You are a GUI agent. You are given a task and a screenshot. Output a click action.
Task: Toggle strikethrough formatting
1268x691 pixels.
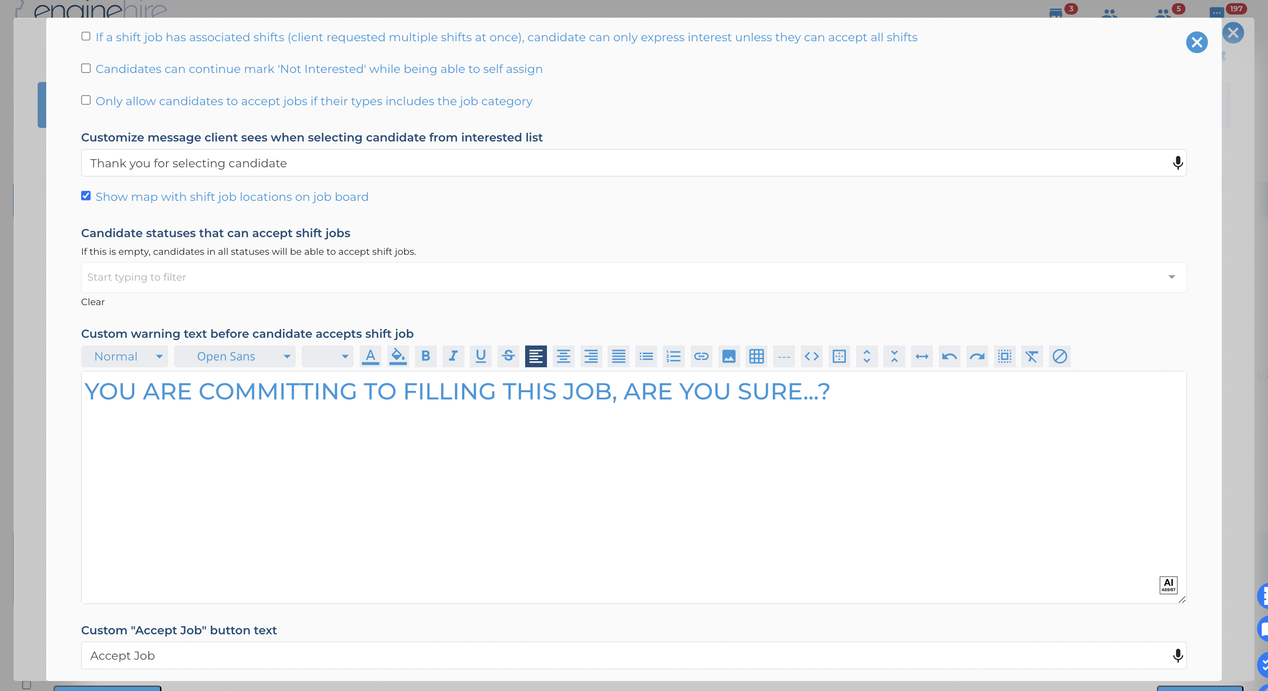pos(508,356)
